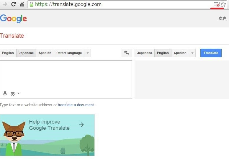The width and height of the screenshot is (229, 159).
Task: Click the red Translate heading link
Action: [x=12, y=36]
